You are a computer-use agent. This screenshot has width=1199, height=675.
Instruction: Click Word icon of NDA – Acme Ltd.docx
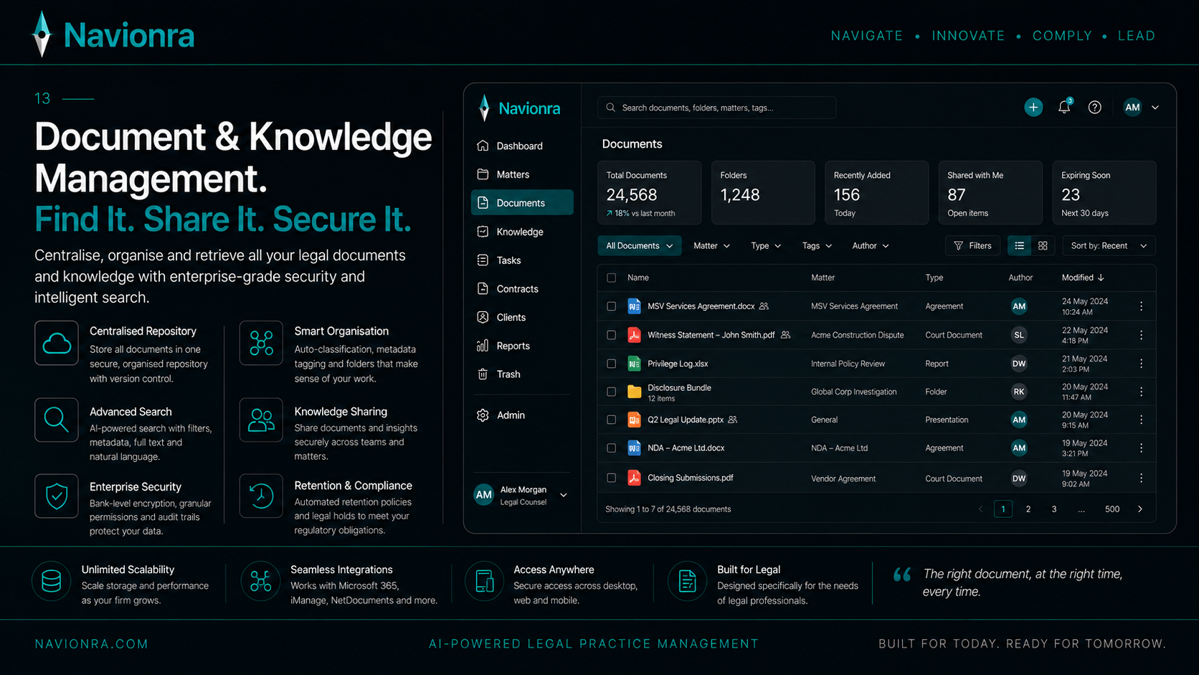coord(634,448)
